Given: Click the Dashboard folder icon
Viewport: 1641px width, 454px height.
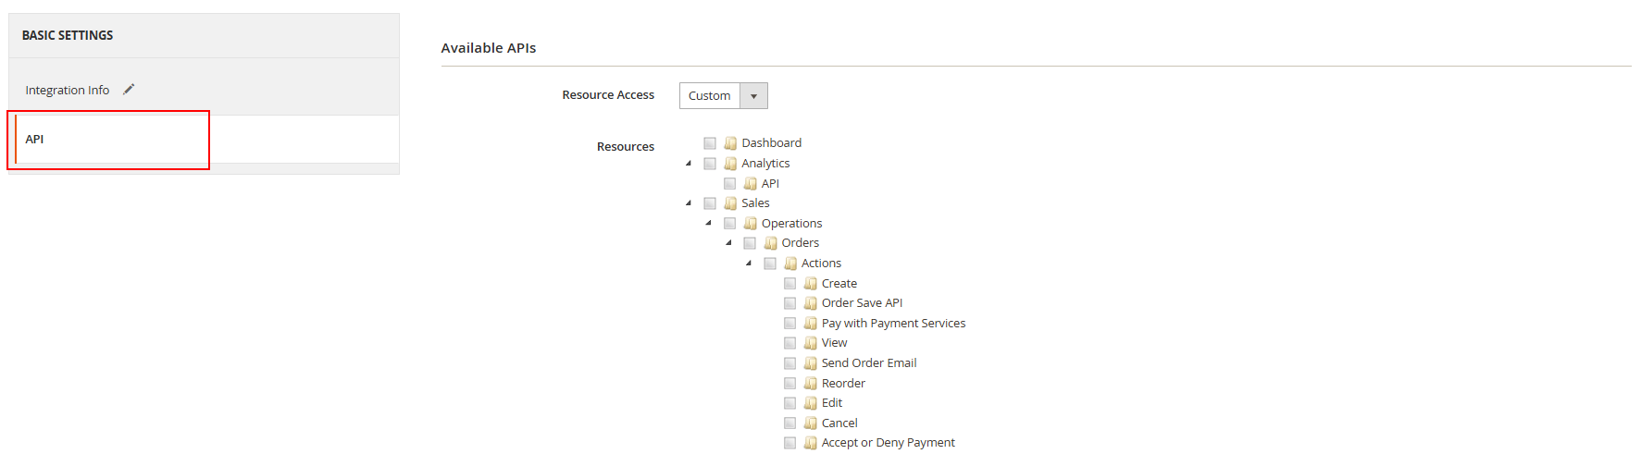Looking at the screenshot, I should click(730, 143).
